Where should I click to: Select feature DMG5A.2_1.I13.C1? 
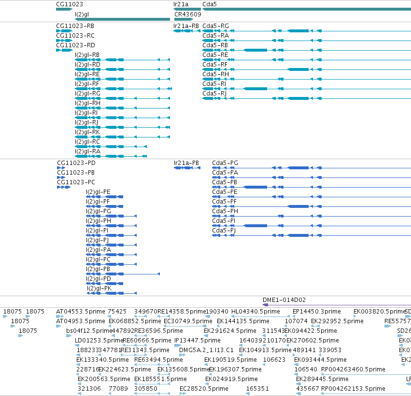point(206,350)
